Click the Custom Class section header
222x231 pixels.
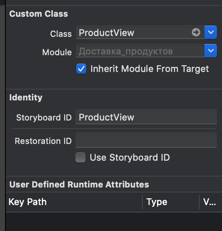point(39,14)
